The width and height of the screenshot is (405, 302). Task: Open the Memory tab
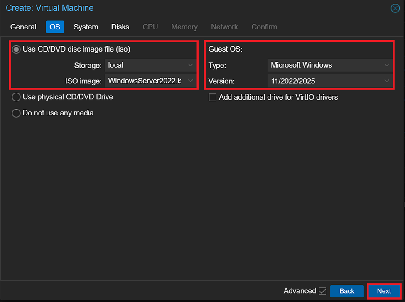click(184, 27)
